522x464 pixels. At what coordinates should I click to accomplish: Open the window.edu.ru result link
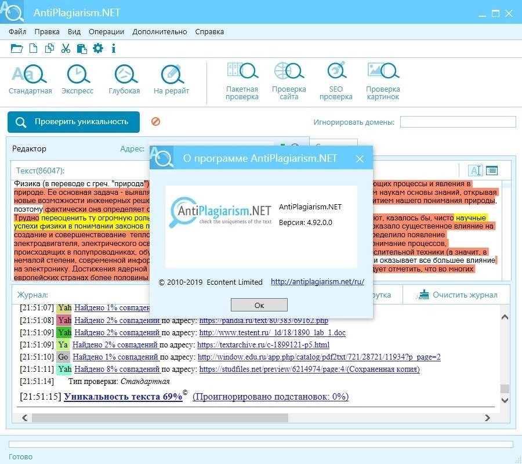pos(319,357)
